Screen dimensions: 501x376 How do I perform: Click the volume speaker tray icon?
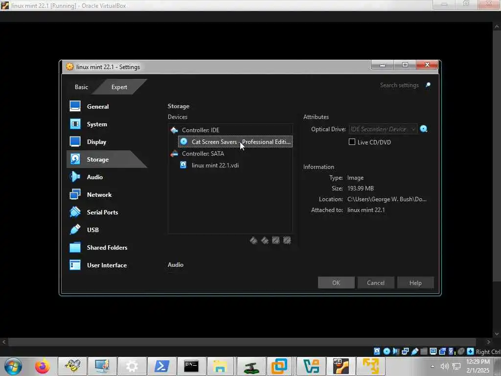point(444,366)
